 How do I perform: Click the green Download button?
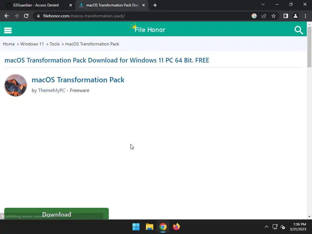pyautogui.click(x=56, y=214)
